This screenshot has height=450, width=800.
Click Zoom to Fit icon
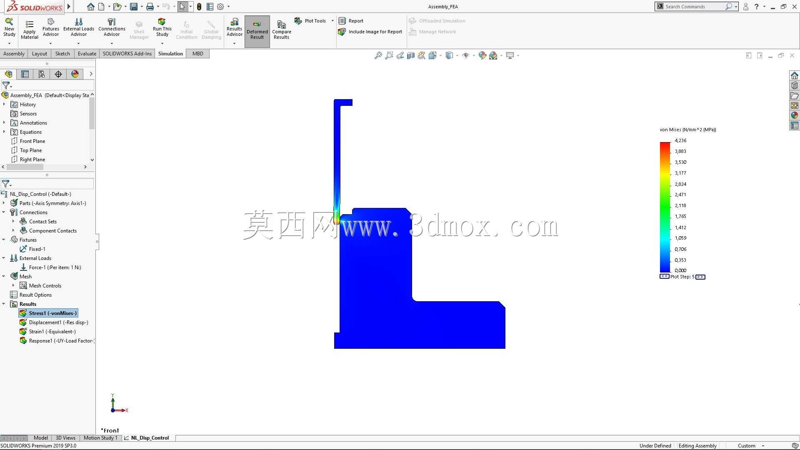378,55
